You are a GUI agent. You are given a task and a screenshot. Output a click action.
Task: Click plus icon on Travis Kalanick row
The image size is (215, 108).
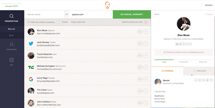tap(146, 55)
